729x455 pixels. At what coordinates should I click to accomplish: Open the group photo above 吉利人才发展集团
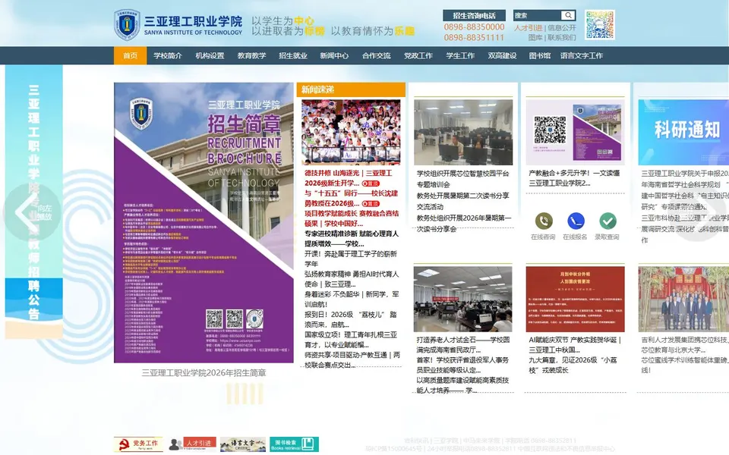[683, 299]
